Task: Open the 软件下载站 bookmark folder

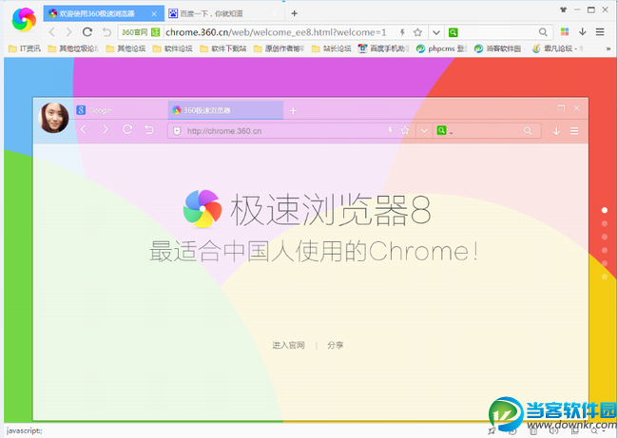Action: point(223,48)
